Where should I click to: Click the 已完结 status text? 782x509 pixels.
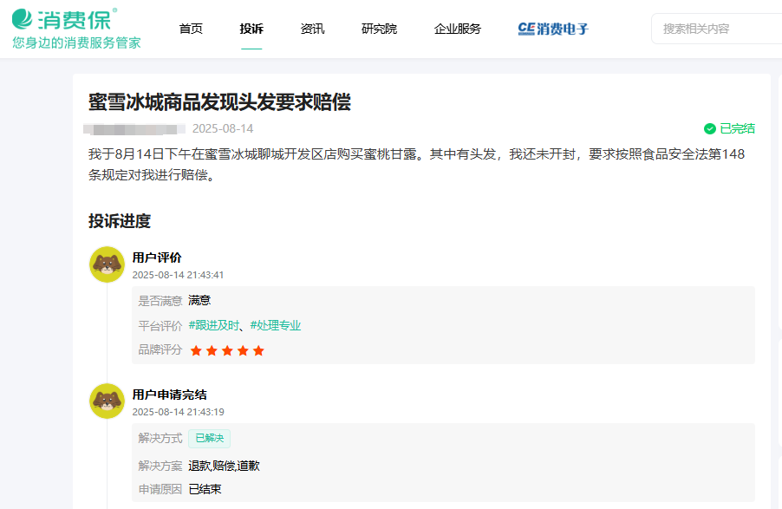[737, 128]
